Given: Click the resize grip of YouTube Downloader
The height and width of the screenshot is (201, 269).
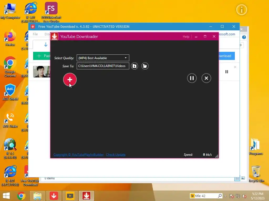Looking at the screenshot, I should tap(217, 156).
